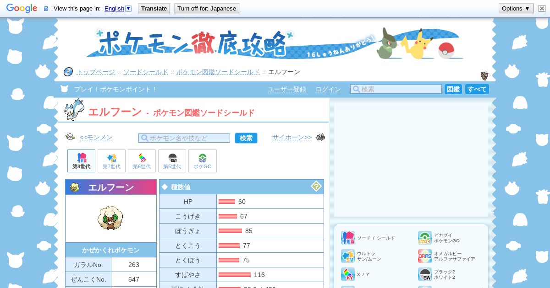
Task: Click the Whimsicott sprite image
Action: pos(110,217)
